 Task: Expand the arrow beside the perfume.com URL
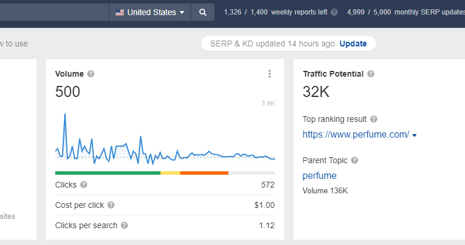click(414, 135)
